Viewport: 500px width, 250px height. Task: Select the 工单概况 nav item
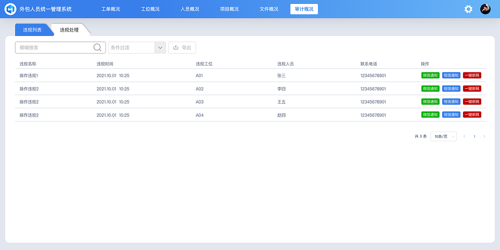point(111,9)
